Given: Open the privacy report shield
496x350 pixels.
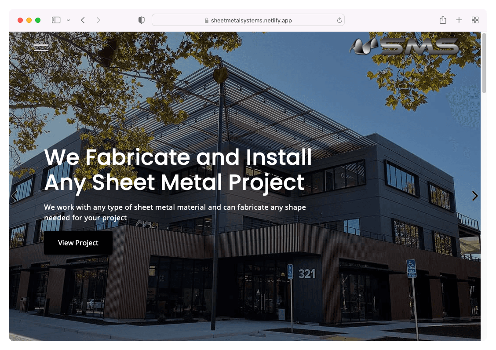Looking at the screenshot, I should click(142, 20).
